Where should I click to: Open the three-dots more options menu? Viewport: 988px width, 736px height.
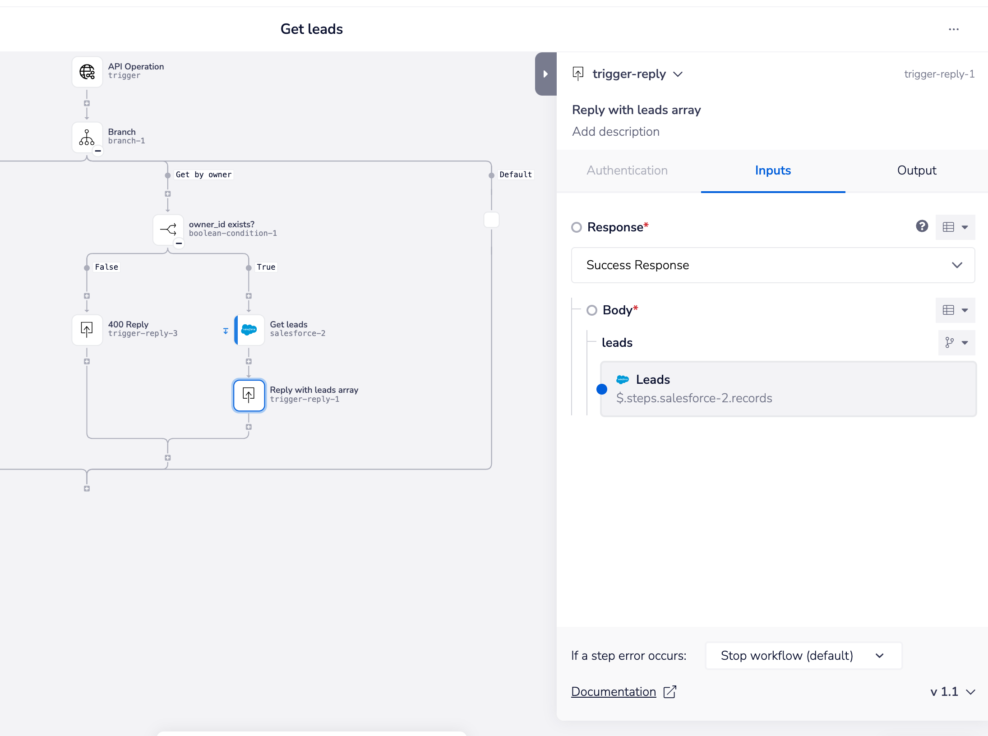(x=953, y=29)
